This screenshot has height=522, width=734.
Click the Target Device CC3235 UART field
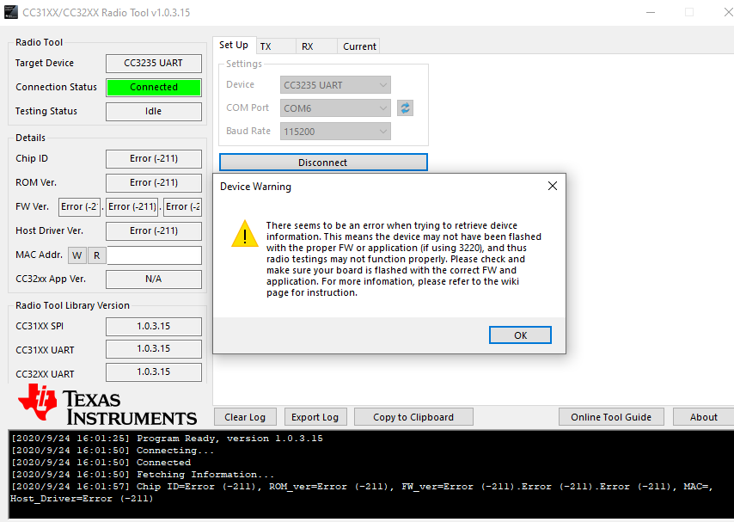point(154,64)
